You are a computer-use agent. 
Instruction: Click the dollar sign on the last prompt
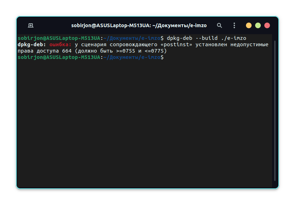tap(162, 57)
